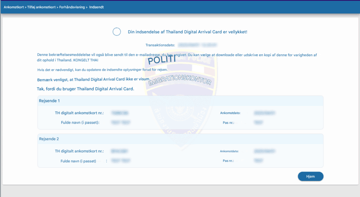Click Rejsende 1 blurred Pas nr. value

(258, 123)
